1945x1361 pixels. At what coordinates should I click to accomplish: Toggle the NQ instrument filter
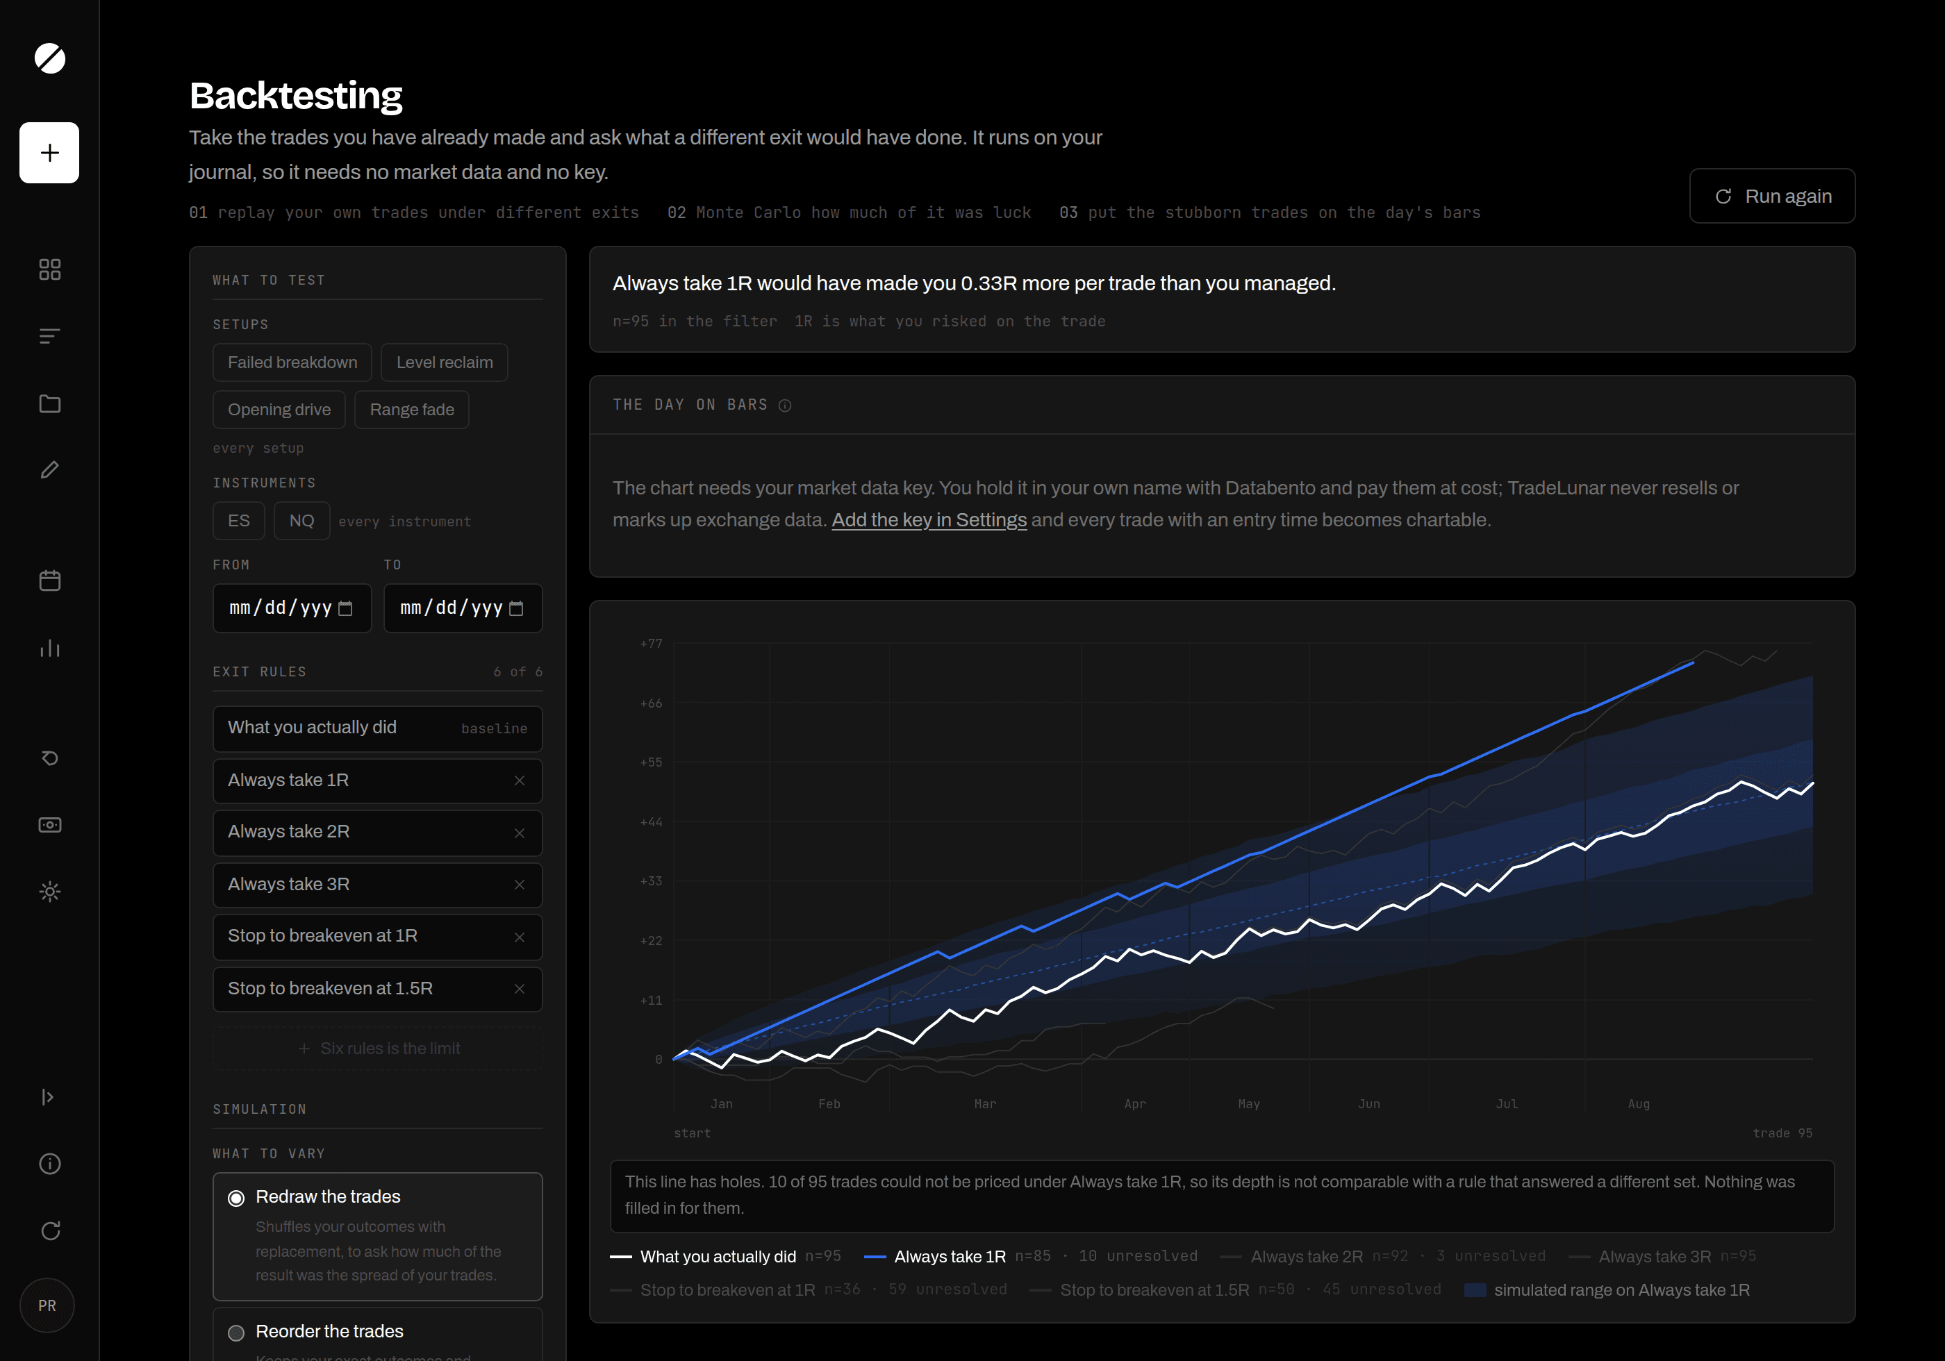tap(301, 521)
